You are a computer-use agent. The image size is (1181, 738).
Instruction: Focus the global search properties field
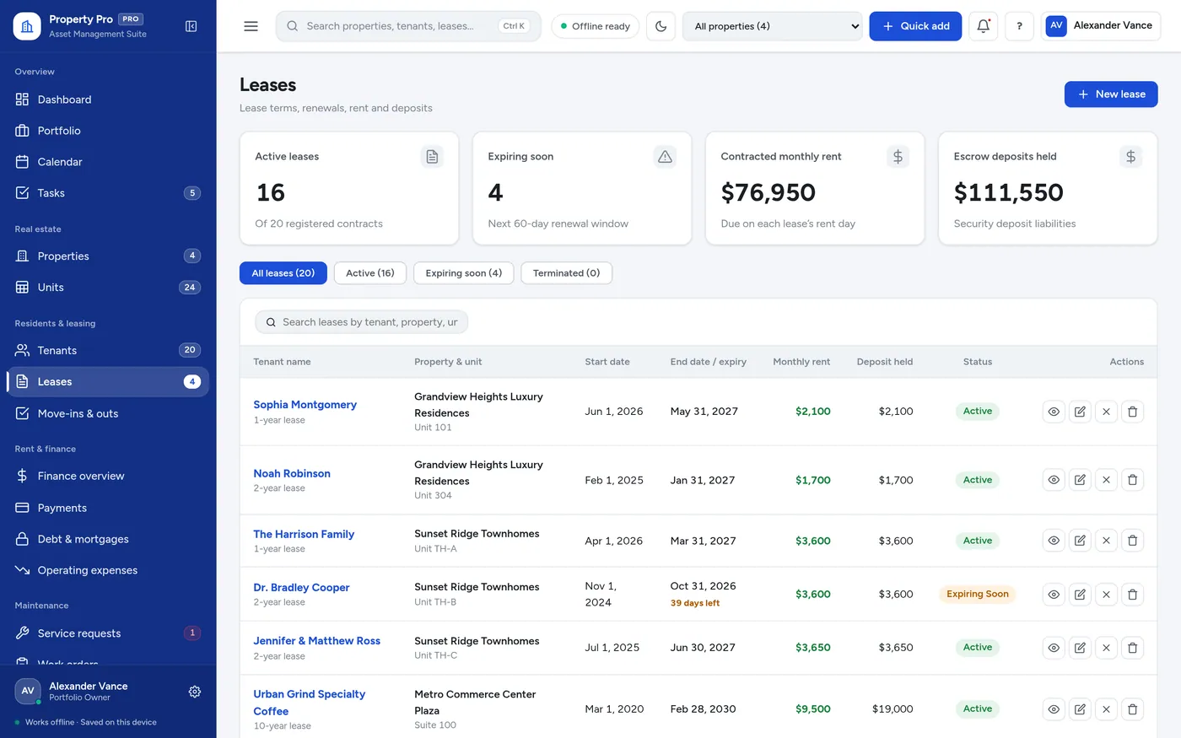coord(408,26)
